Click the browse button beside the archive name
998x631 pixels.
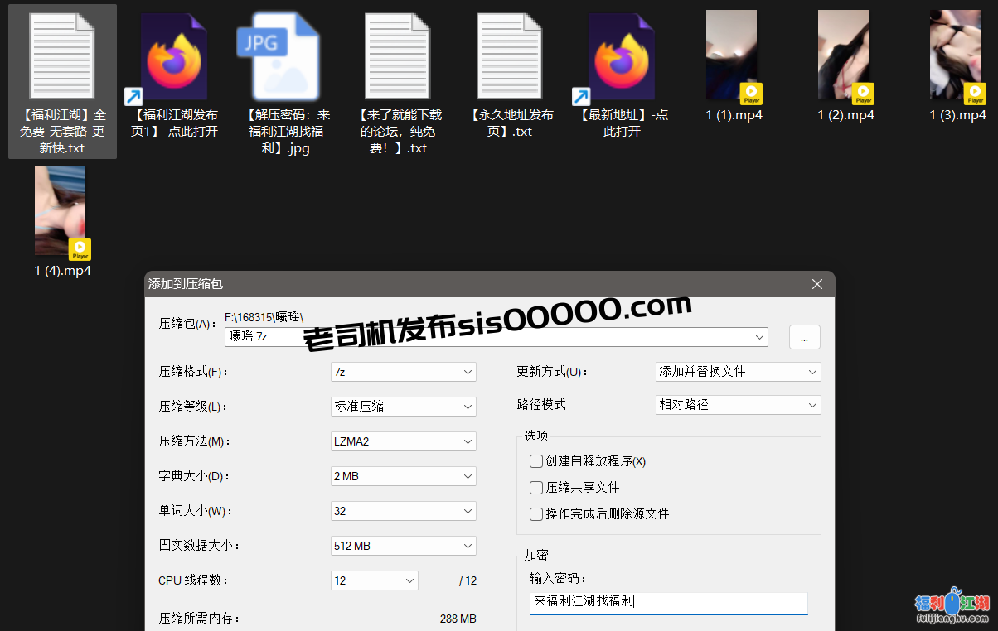coord(804,336)
